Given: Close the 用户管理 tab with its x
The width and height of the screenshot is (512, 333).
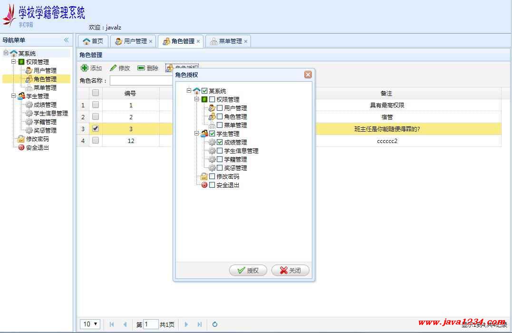Looking at the screenshot, I should click(x=151, y=41).
